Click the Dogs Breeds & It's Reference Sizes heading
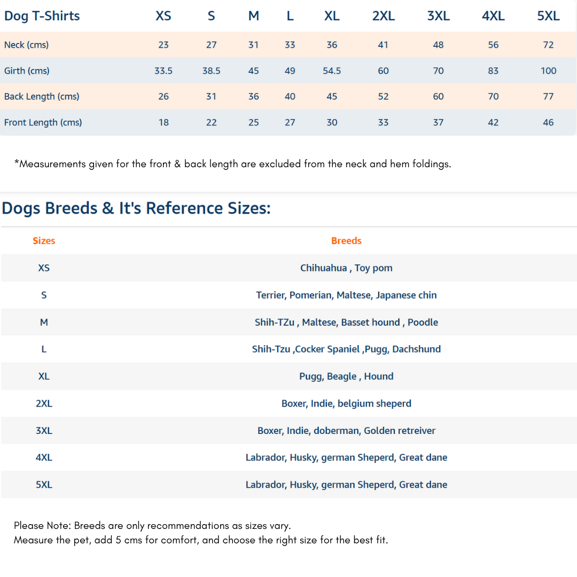 136,208
